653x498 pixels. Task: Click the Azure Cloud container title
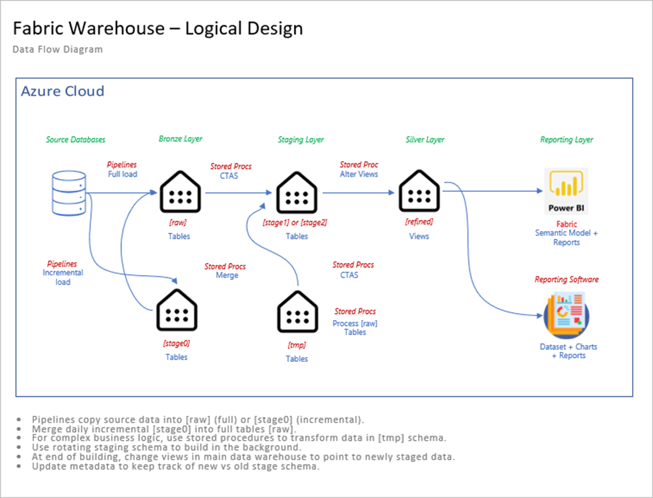coord(63,91)
